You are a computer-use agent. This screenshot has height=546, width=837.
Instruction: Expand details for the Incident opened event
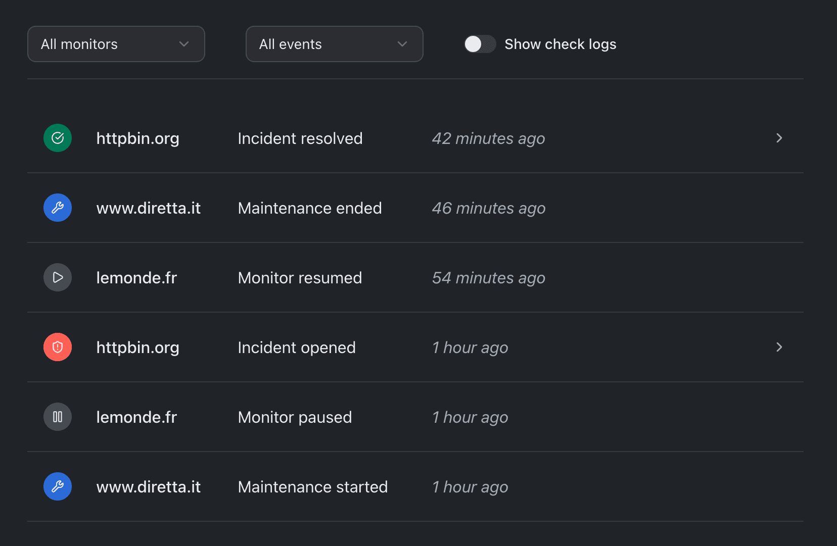pyautogui.click(x=779, y=347)
